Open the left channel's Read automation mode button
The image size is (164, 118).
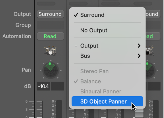(x=50, y=36)
